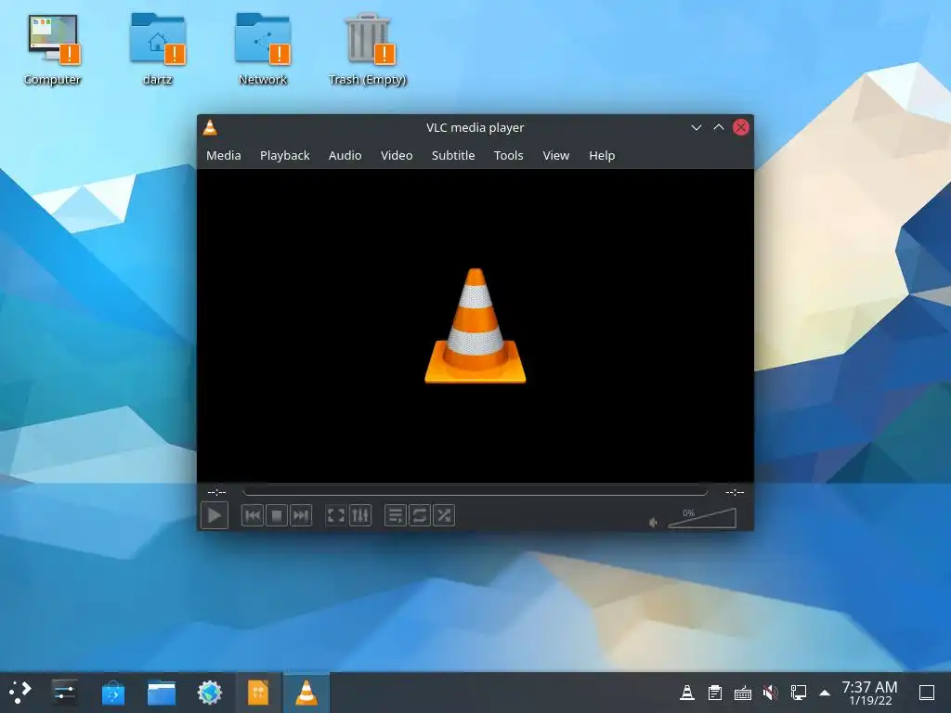Image resolution: width=951 pixels, height=713 pixels.
Task: Open the Media menu
Action: (223, 155)
